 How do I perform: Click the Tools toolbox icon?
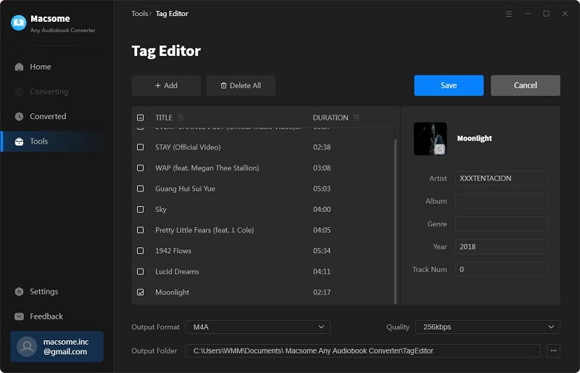coord(19,141)
